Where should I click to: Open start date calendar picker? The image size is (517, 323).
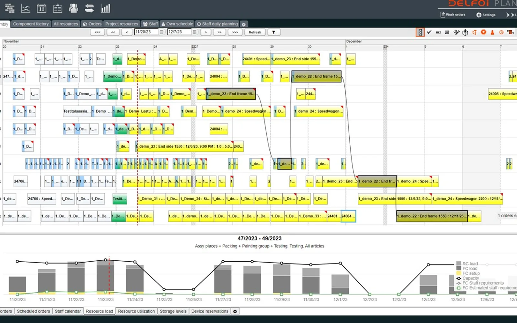[x=162, y=32]
